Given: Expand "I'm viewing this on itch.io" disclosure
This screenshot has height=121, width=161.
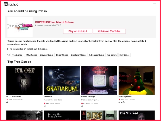Looking at the screenshot, I should tap(28, 49).
